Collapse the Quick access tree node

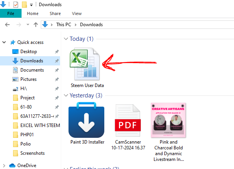tap(4, 42)
